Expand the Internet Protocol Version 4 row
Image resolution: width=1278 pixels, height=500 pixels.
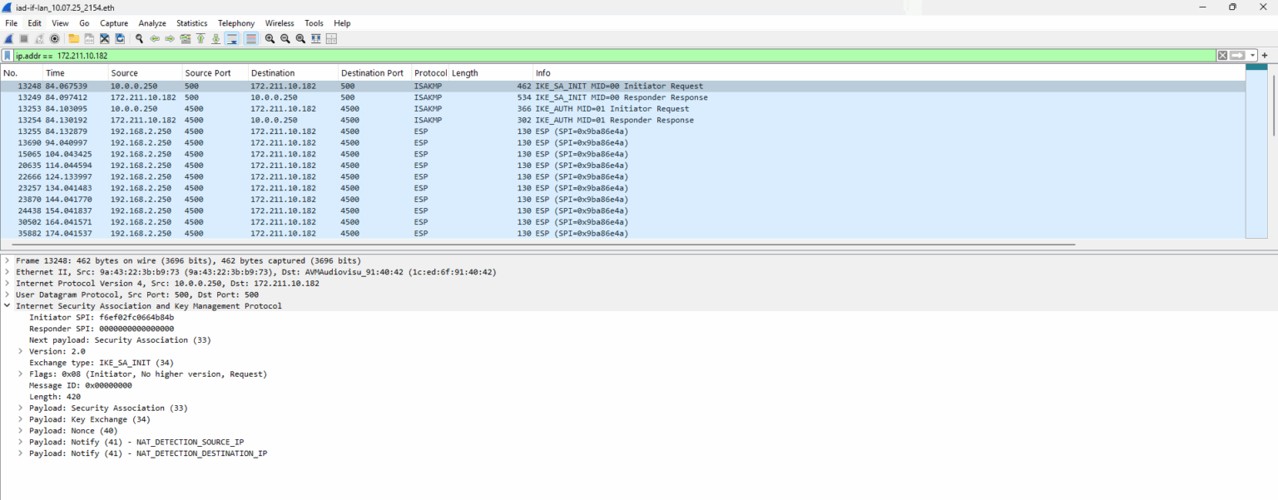coord(7,283)
